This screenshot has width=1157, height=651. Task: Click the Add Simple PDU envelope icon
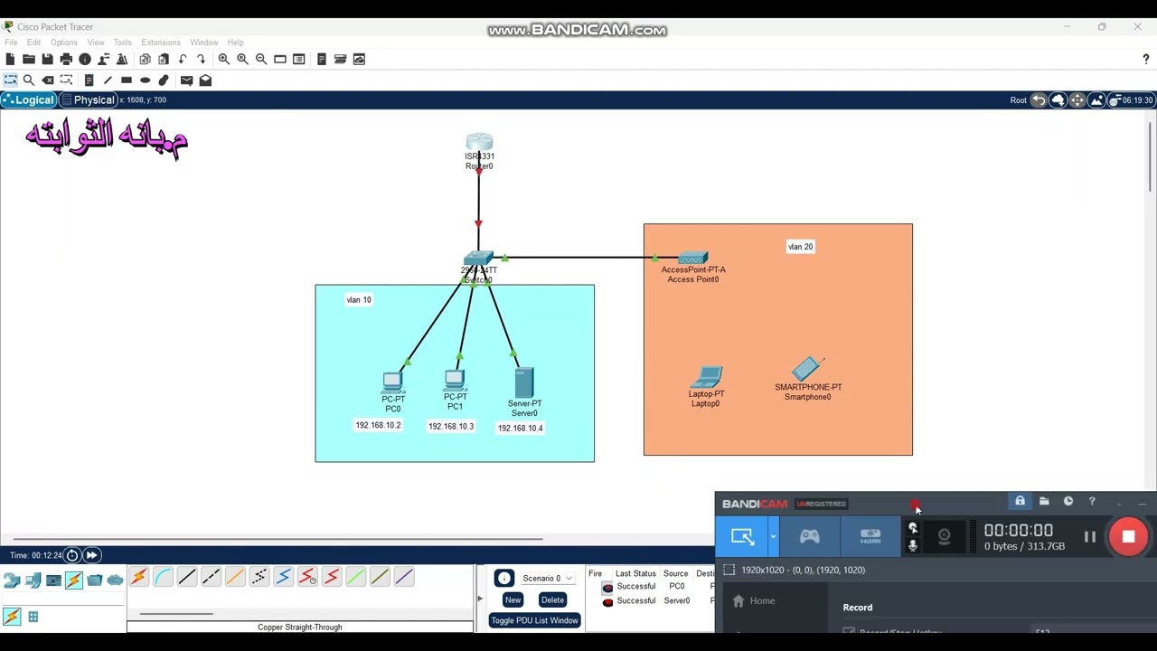186,80
